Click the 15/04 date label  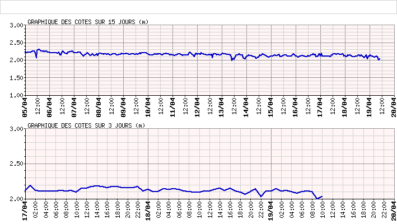pyautogui.click(x=271, y=108)
